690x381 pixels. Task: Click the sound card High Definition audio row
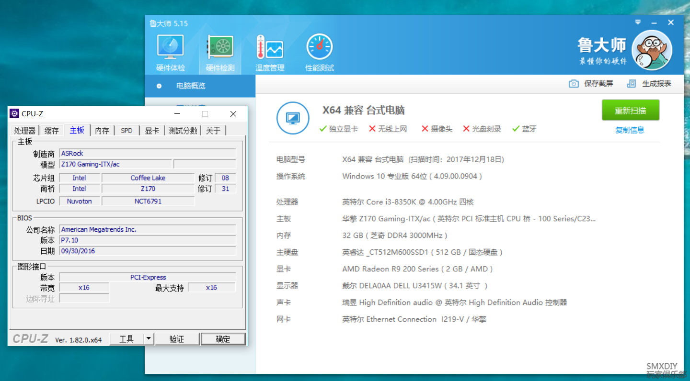point(454,303)
